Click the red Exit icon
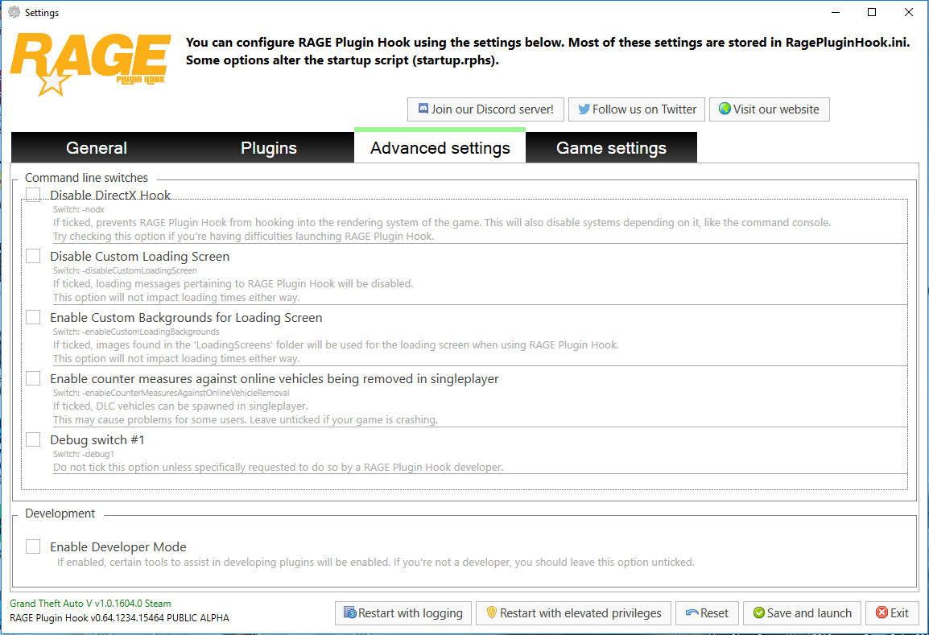929x635 pixels. click(x=882, y=613)
